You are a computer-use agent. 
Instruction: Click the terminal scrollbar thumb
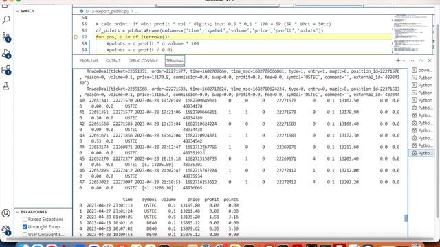pyautogui.click(x=406, y=218)
